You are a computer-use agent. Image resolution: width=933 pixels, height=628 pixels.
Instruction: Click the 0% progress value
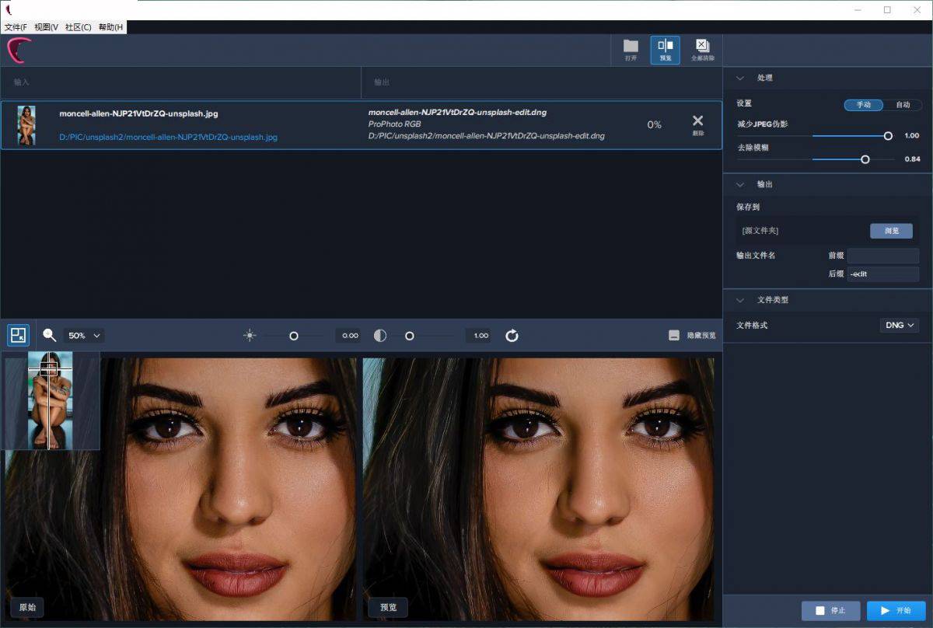coord(654,125)
